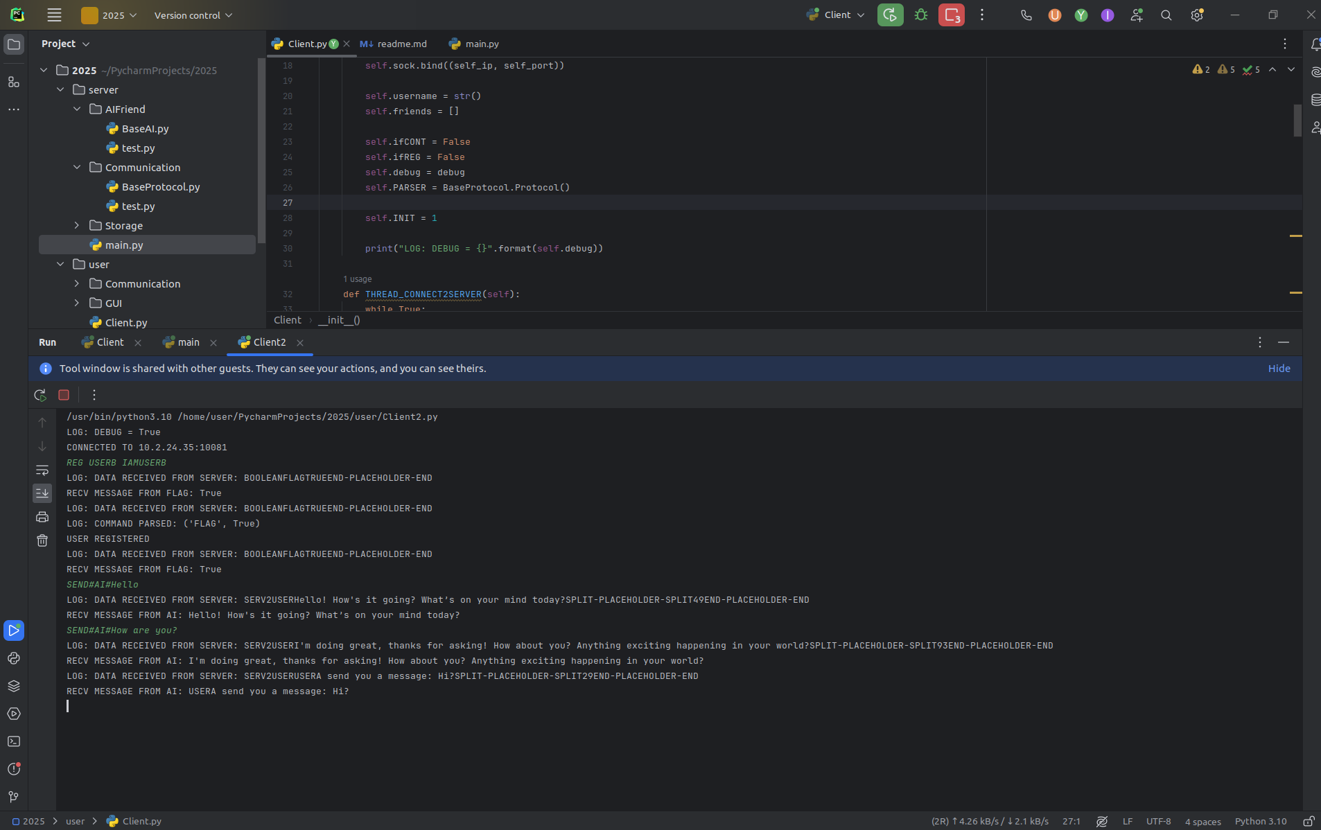The height and width of the screenshot is (830, 1321).
Task: Open the Terminal tool window
Action: (x=14, y=741)
